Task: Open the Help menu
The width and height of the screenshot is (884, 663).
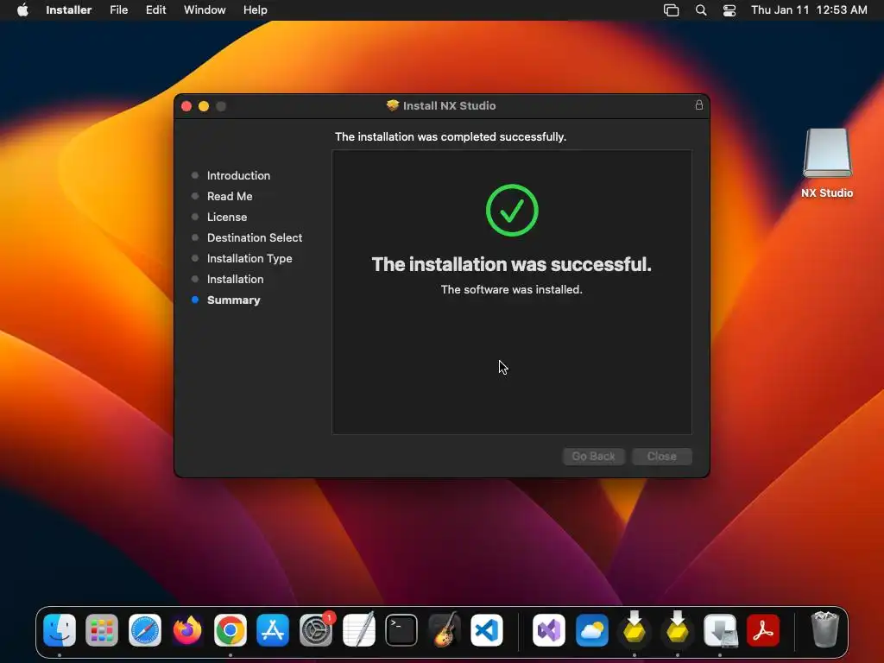Action: pos(256,9)
